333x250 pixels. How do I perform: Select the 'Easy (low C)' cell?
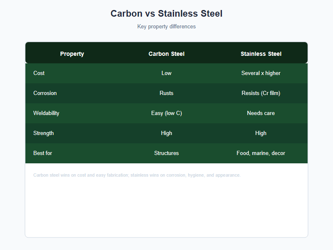[166, 113]
